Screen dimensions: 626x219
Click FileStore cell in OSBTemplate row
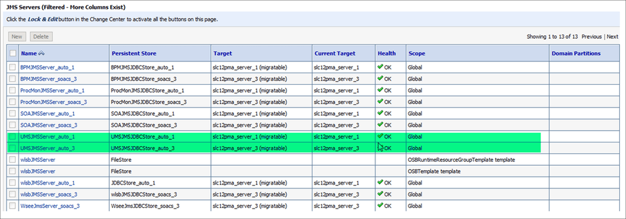[x=121, y=171]
